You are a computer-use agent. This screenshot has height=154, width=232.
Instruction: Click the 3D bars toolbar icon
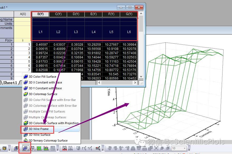pyautogui.click(x=16, y=148)
